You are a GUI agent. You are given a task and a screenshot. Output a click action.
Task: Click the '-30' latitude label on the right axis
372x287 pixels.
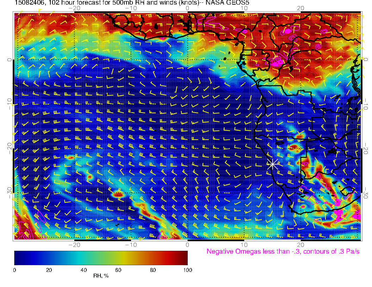click(366, 193)
